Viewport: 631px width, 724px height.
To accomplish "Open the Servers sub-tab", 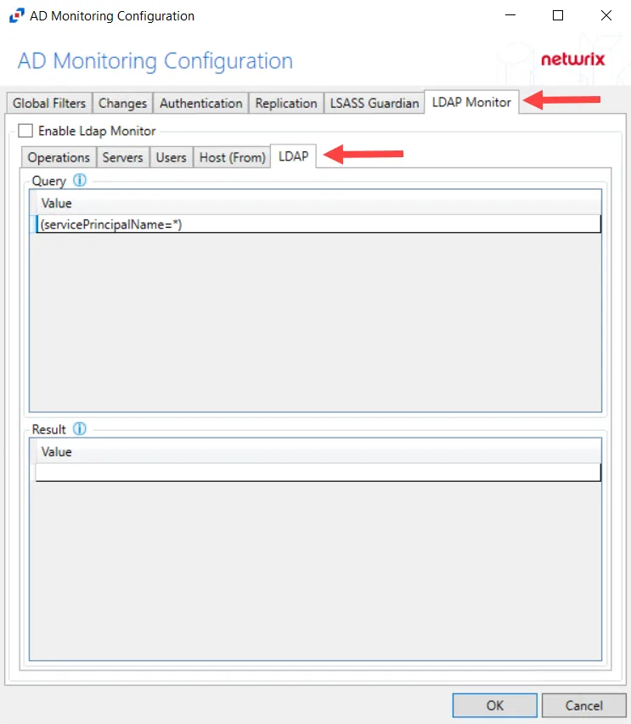I will point(123,157).
